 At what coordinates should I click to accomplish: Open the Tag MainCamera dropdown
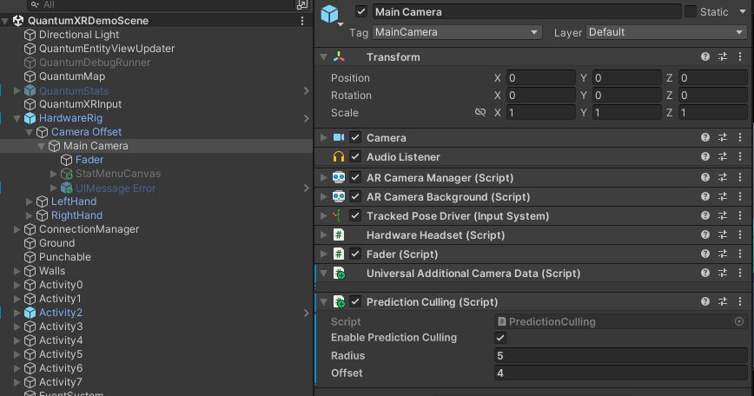coord(457,32)
